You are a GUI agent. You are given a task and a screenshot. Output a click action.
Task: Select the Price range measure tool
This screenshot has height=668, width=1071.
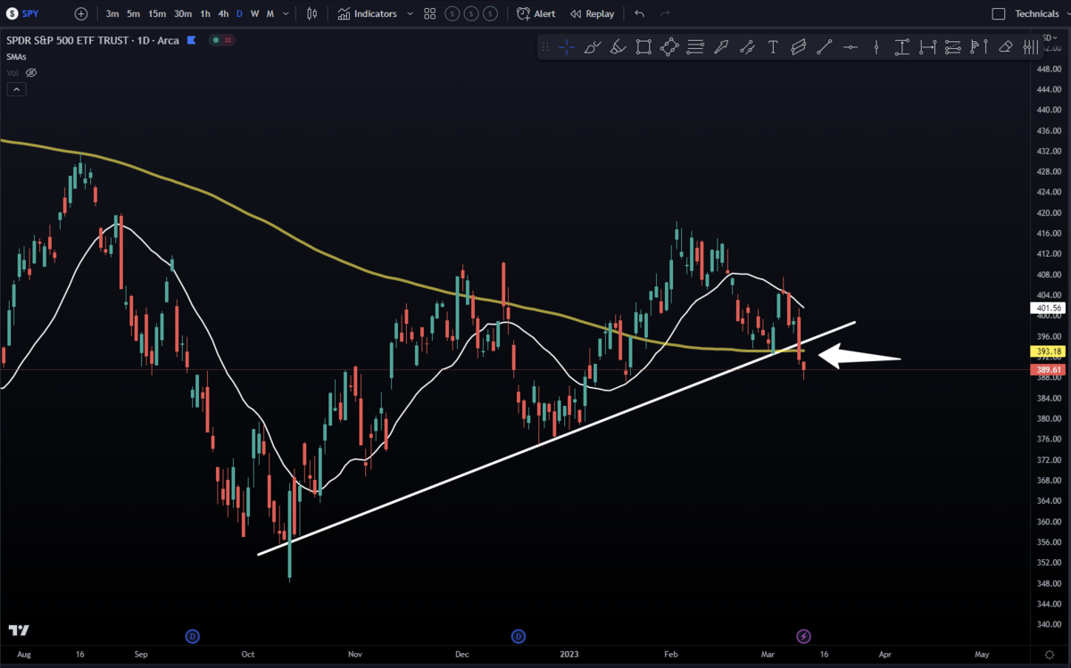click(x=901, y=47)
